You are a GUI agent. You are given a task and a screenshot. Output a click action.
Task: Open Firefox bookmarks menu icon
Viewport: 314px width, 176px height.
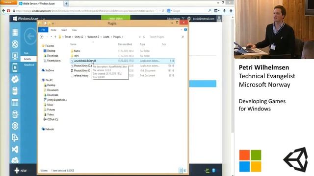(217, 11)
